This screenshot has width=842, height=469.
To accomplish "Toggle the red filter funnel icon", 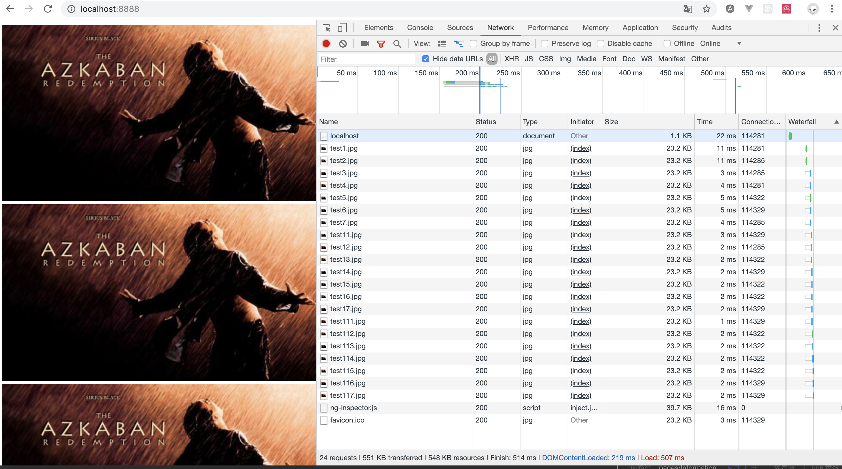I will [380, 44].
